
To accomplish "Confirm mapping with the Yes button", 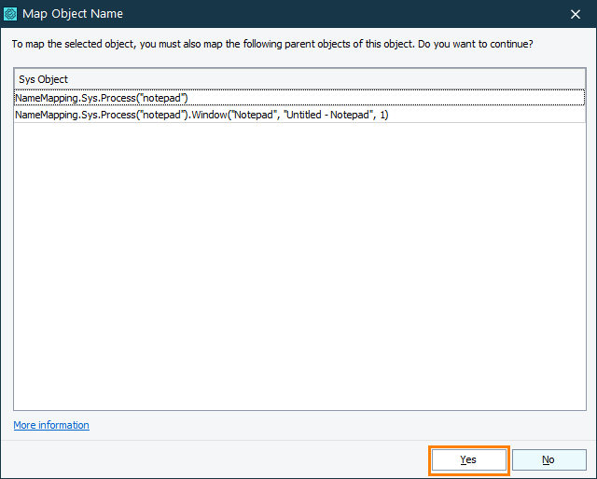I will coord(468,459).
